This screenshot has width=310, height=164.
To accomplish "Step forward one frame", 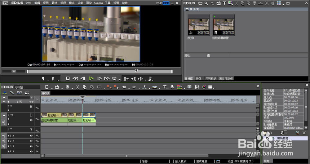I will point(100,78).
